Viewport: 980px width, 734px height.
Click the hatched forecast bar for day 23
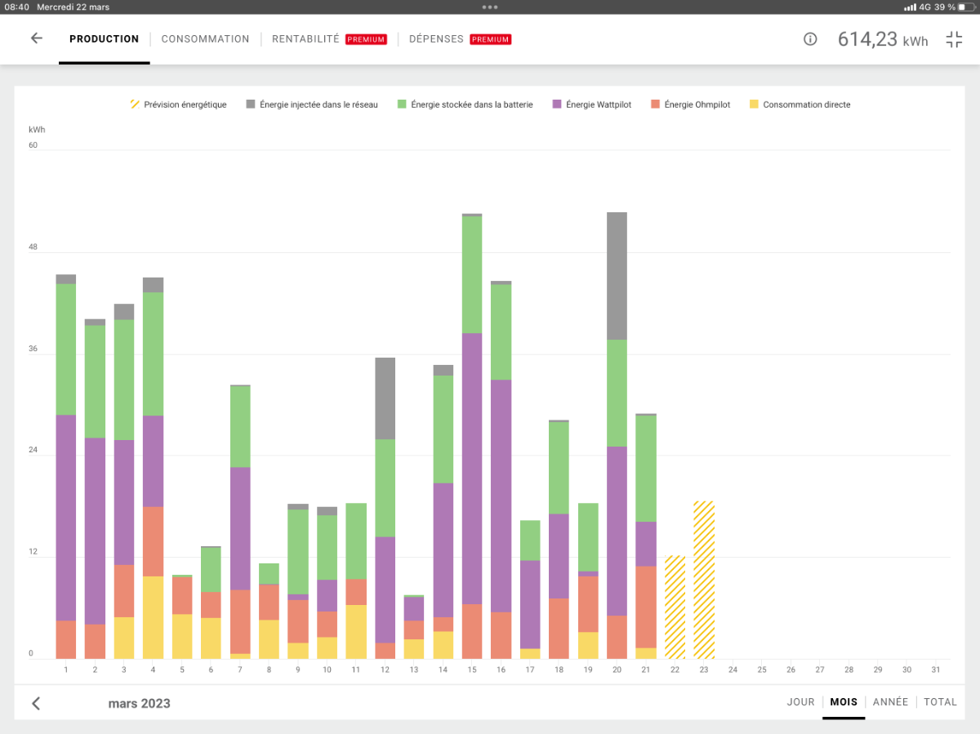pos(704,580)
